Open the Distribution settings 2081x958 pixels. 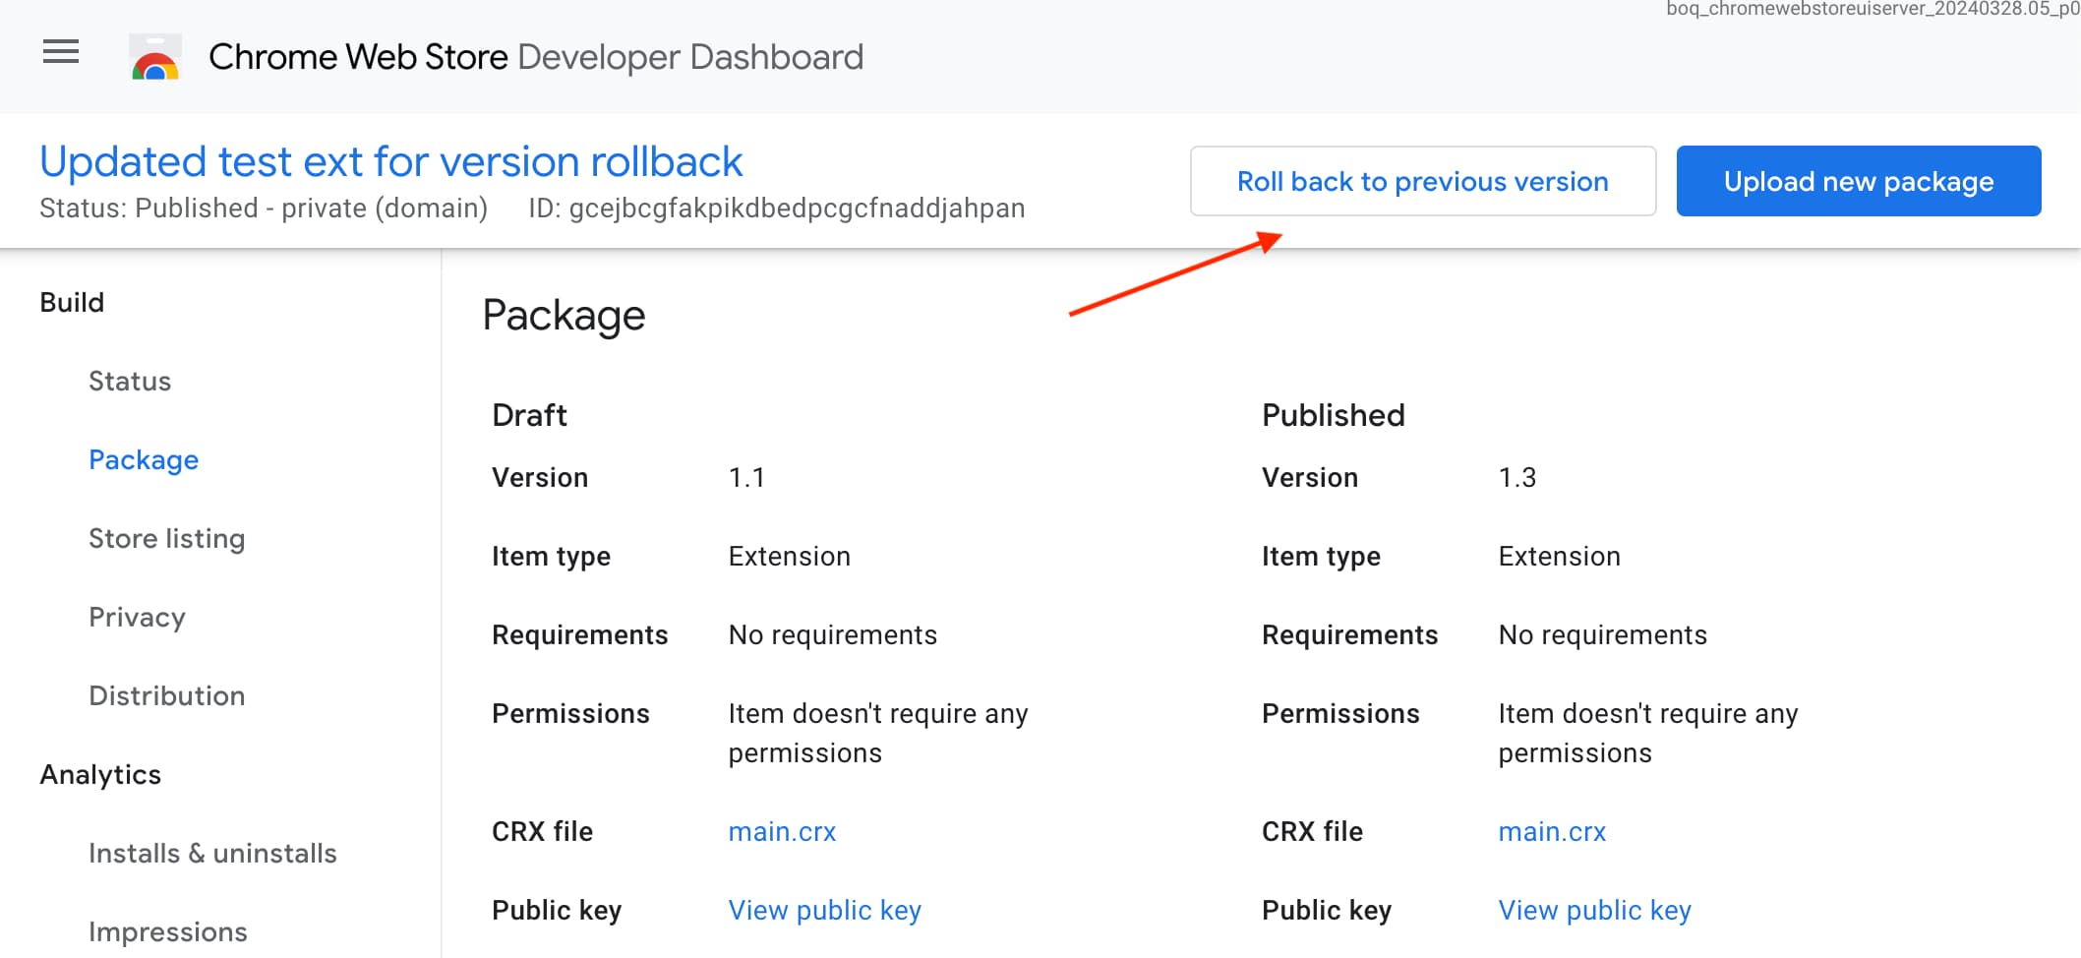tap(167, 695)
